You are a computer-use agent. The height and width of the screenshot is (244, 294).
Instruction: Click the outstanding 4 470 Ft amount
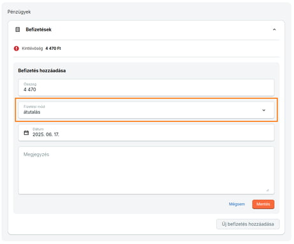tap(53, 49)
